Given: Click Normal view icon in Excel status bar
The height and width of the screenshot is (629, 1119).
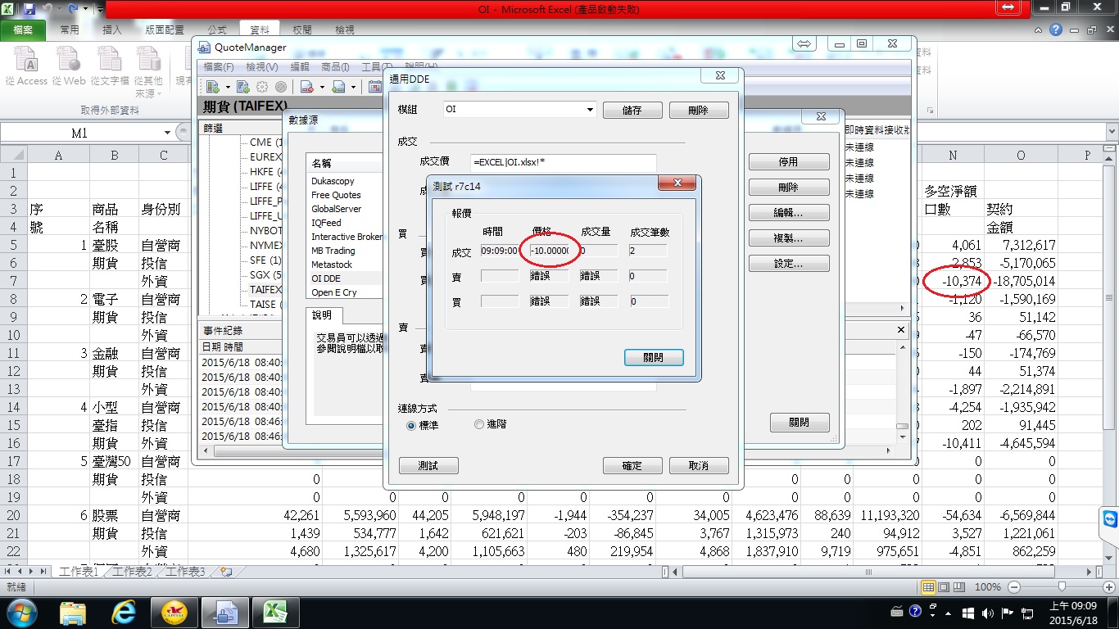Looking at the screenshot, I should click(928, 587).
